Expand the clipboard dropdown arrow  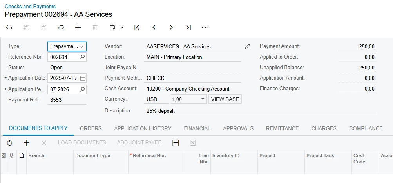[122, 27]
